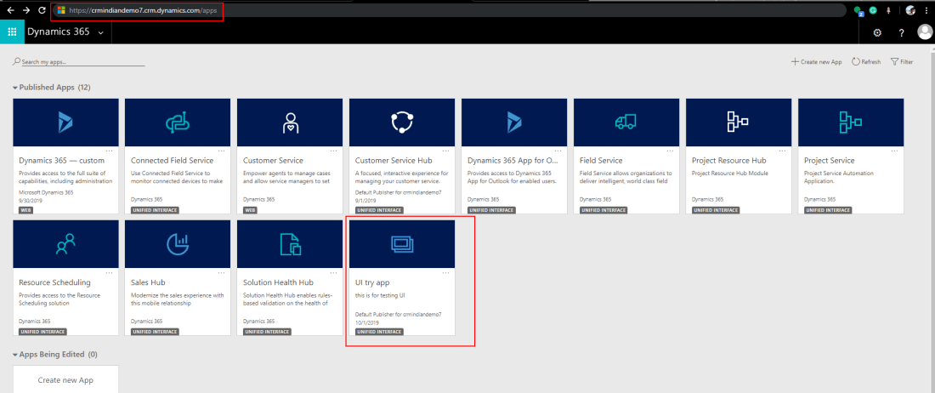
Task: Expand the Dynamics 365 dropdown chevron
Action: 101,32
